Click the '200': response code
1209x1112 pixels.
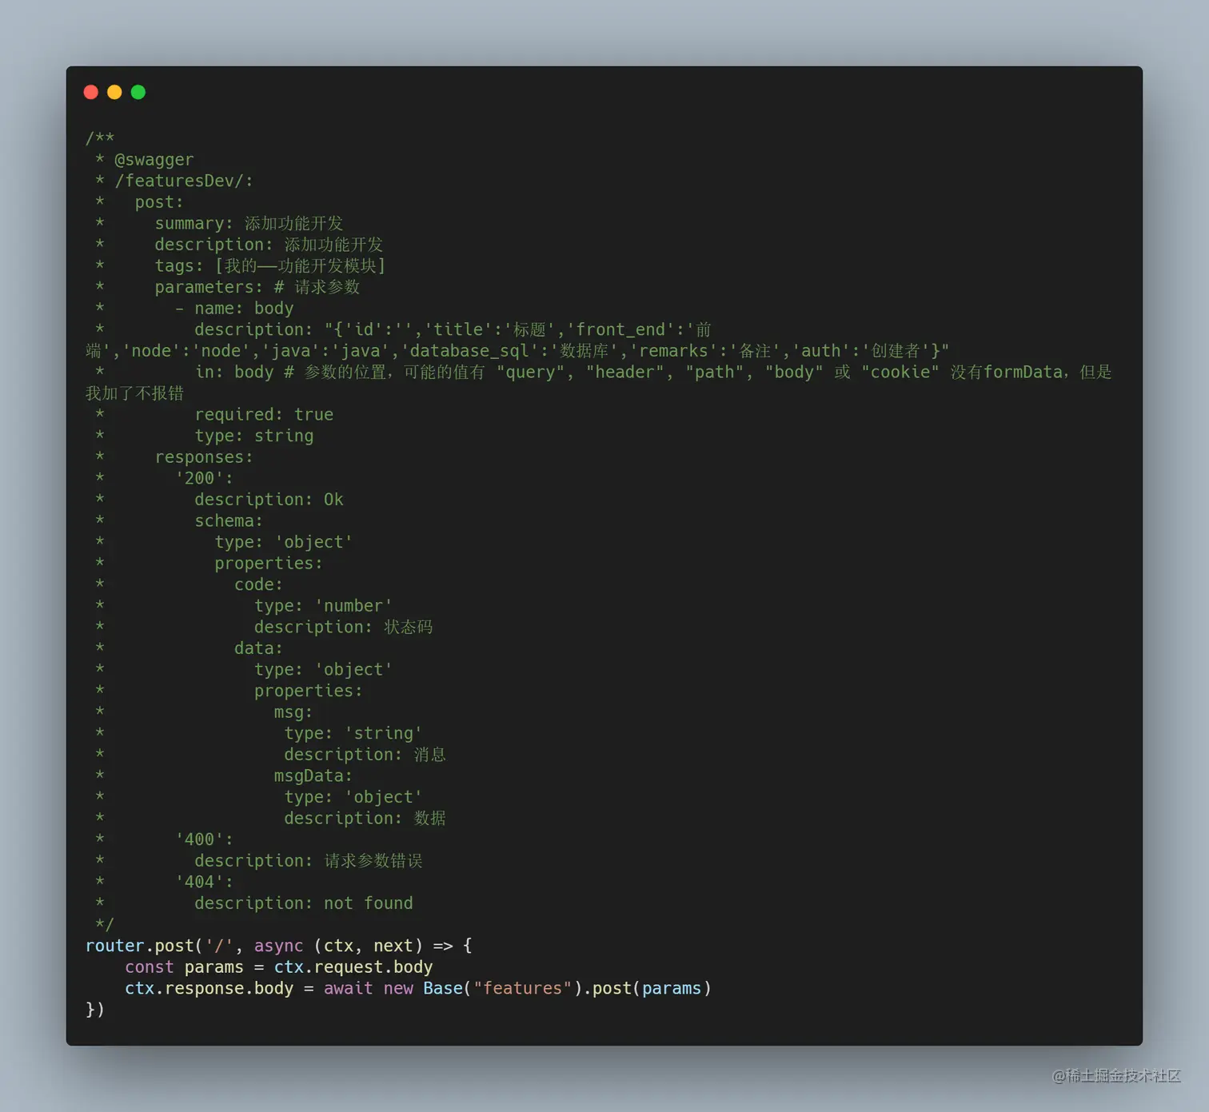click(x=204, y=479)
